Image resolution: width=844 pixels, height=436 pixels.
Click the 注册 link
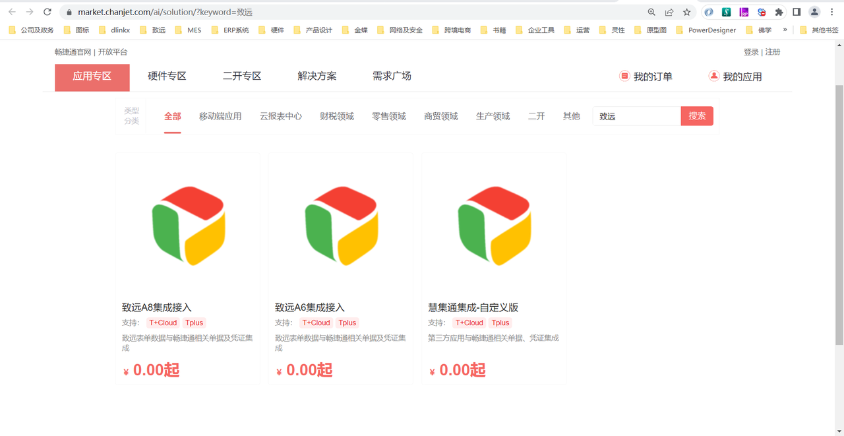[773, 52]
